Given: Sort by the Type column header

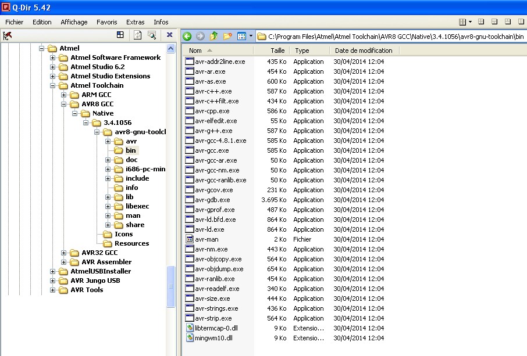Looking at the screenshot, I should [309, 51].
